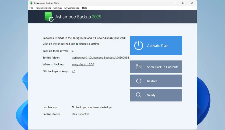Click the Ashampoo Backup database logo in banner
Image resolution: width=225 pixels, height=130 pixels.
49,17
